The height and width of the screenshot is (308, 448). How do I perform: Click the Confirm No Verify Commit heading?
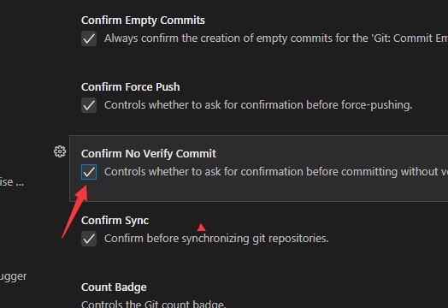149,154
